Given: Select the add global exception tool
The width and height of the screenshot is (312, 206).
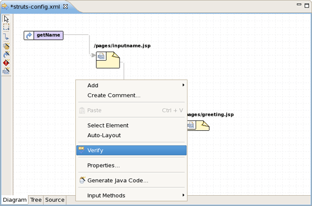Looking at the screenshot, I should (x=6, y=62).
